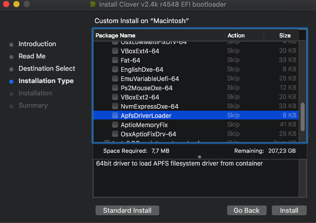The width and height of the screenshot is (316, 223).
Task: Select the Fat-64 package name
Action: [130, 60]
